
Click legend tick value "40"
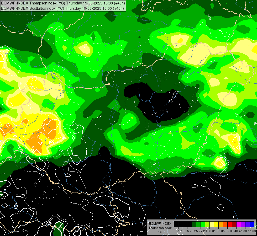point(236,231)
